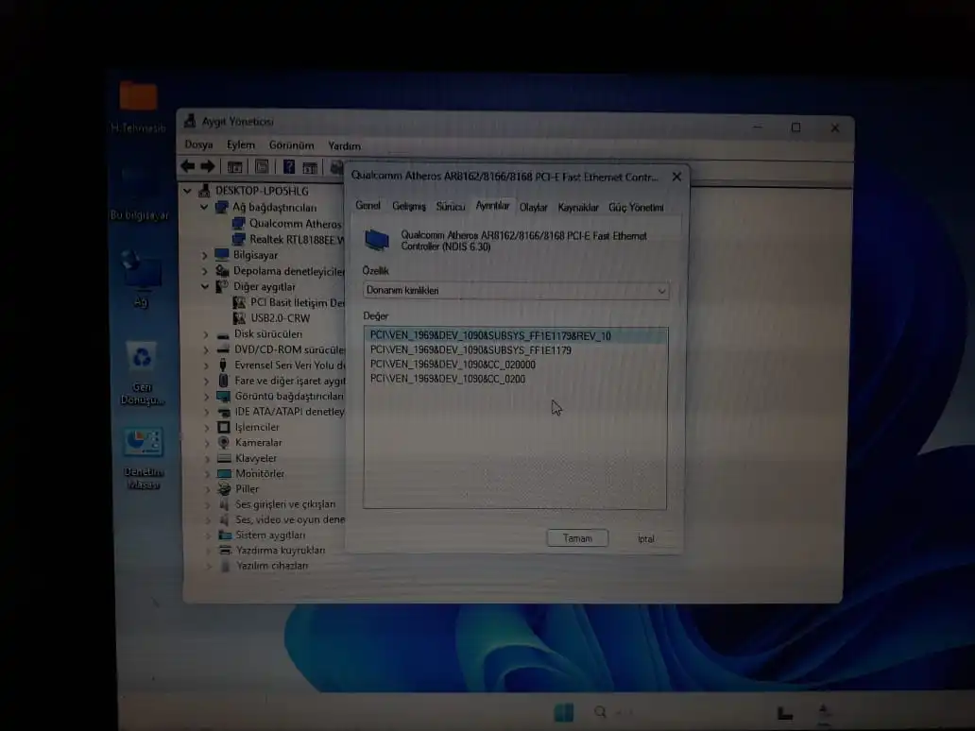Screen dimensions: 975x731
Task: Close the Qualcomm Atheros properties dialog
Action: [676, 178]
